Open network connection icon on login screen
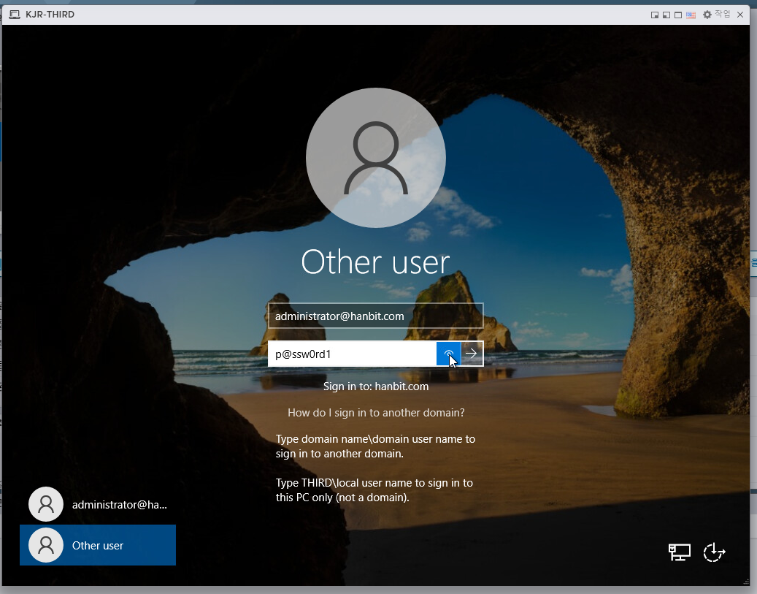Viewport: 757px width, 594px height. pyautogui.click(x=680, y=552)
